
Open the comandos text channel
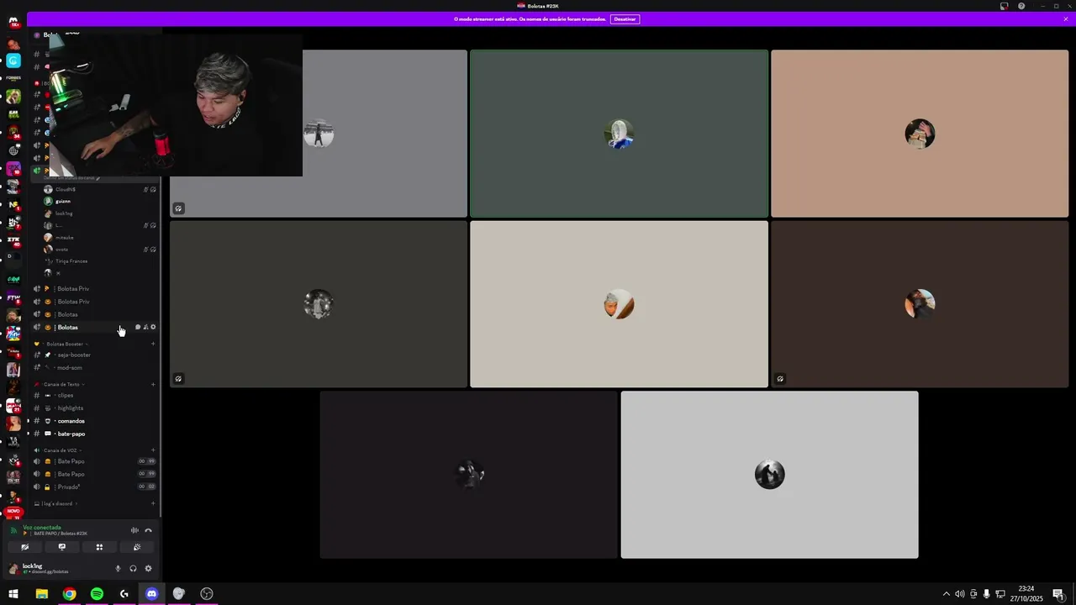click(x=94, y=421)
